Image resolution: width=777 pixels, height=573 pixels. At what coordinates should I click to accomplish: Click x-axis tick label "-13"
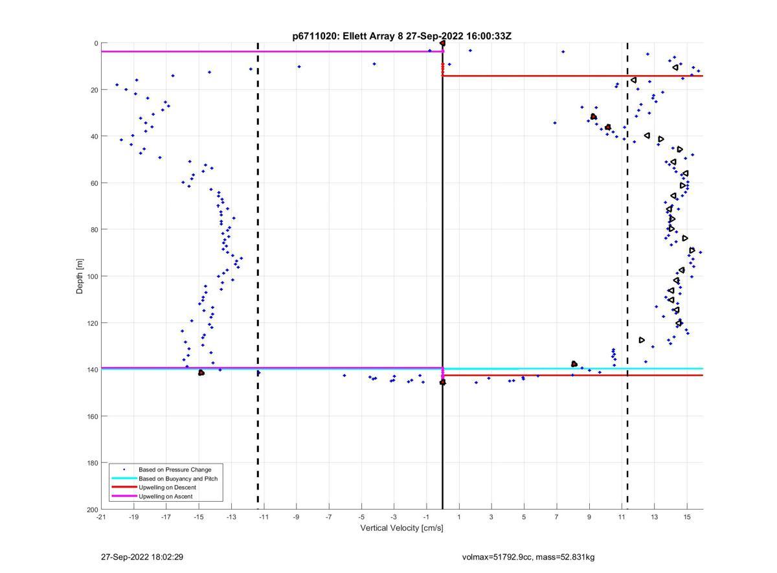coord(231,517)
